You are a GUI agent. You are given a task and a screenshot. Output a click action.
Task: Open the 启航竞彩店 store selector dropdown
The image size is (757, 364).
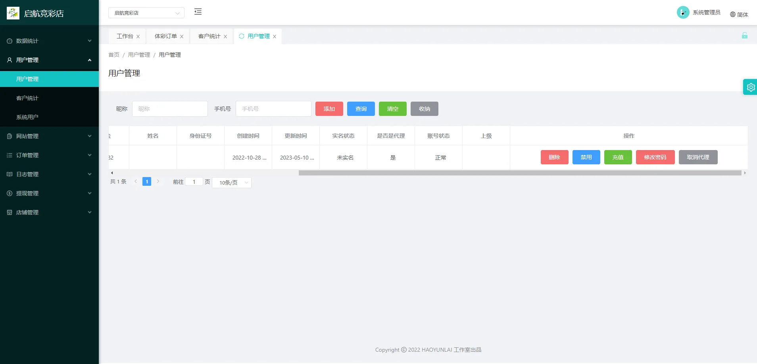(x=146, y=12)
